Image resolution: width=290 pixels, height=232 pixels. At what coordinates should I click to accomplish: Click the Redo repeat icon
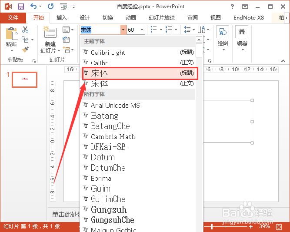click(x=51, y=7)
